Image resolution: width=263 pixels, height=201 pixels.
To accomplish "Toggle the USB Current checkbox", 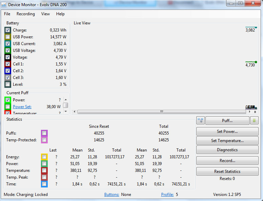I will coord(8,44).
